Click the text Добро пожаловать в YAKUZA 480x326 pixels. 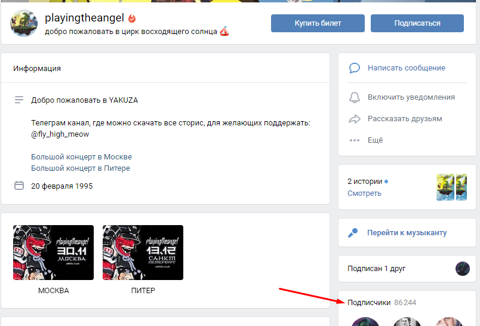click(x=85, y=100)
